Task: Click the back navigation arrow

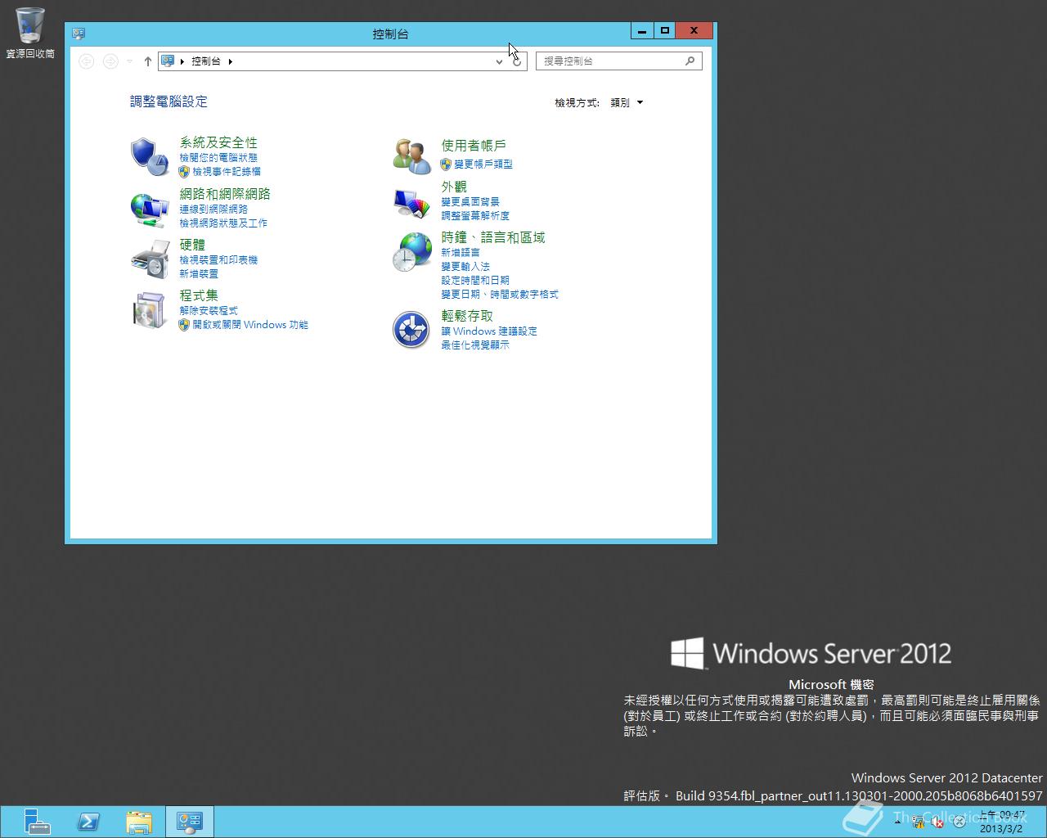Action: pos(87,61)
